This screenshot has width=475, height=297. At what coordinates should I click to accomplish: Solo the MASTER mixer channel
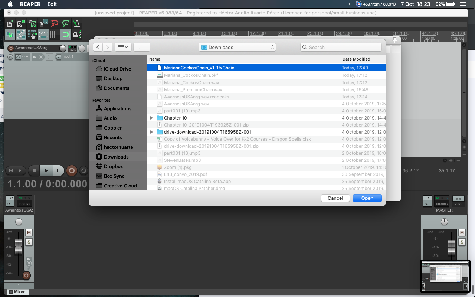pyautogui.click(x=462, y=242)
